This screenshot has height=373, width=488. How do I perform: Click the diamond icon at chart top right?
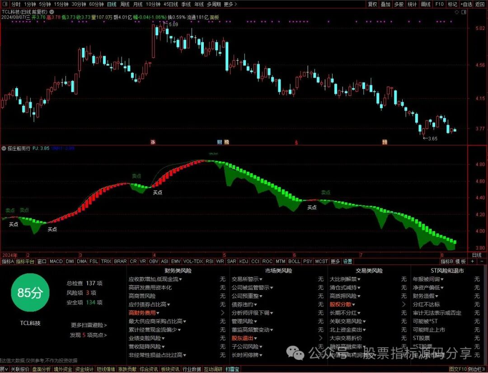point(456,12)
